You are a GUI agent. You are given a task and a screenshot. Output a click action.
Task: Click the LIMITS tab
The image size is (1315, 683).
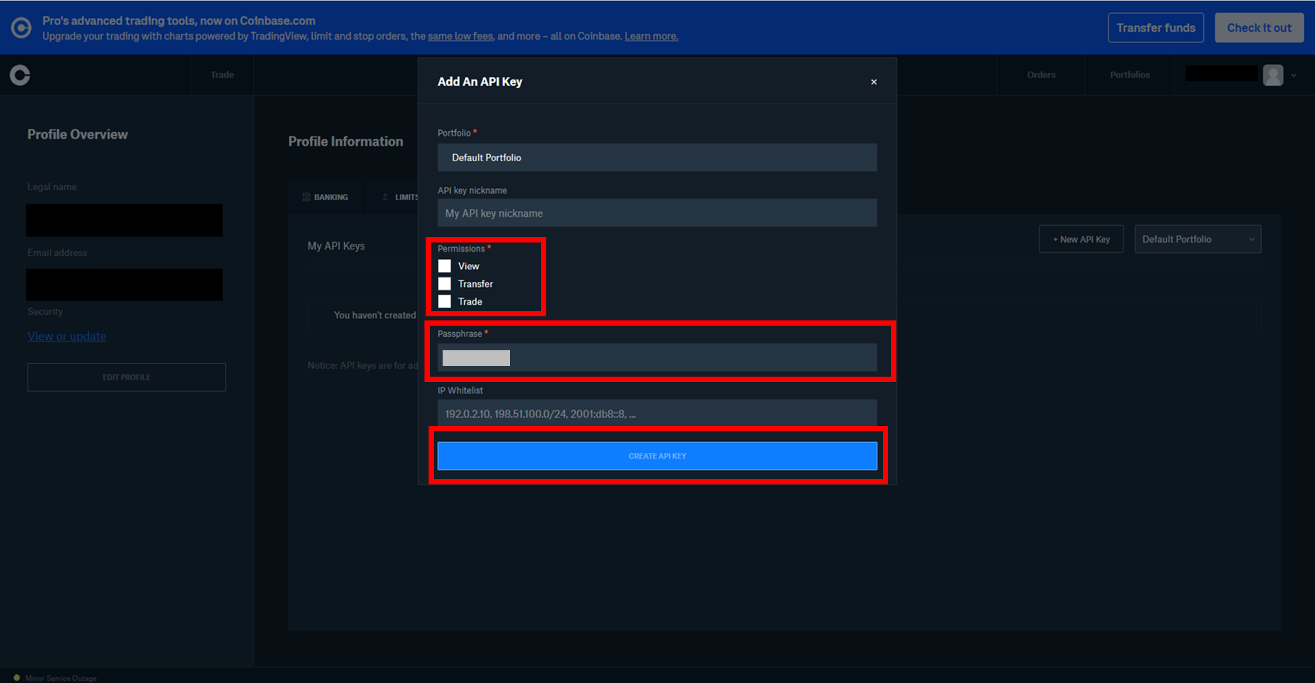point(403,196)
